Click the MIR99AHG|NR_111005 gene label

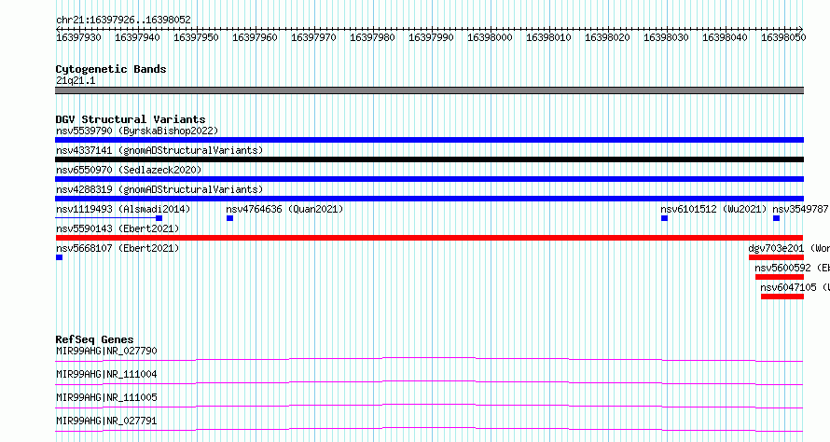[106, 397]
